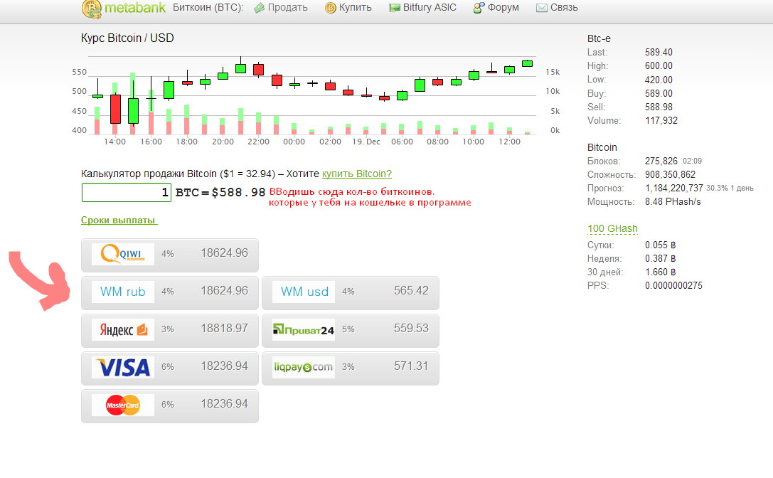Click the PPS value 0.0000000275
Screen dimensions: 773x478
click(673, 286)
